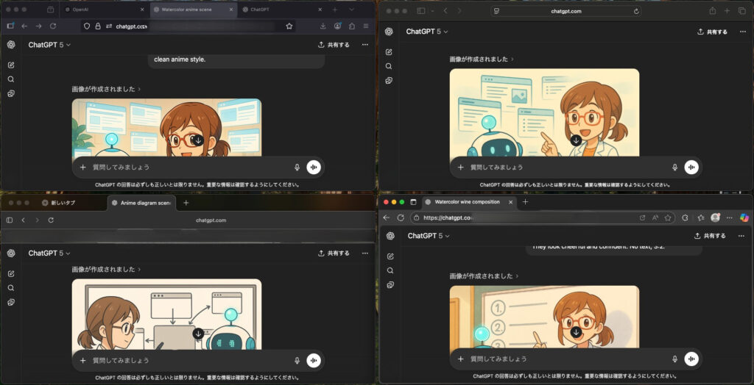754x385 pixels.
Task: Click Safari reload icon in address bar
Action: tap(635, 11)
